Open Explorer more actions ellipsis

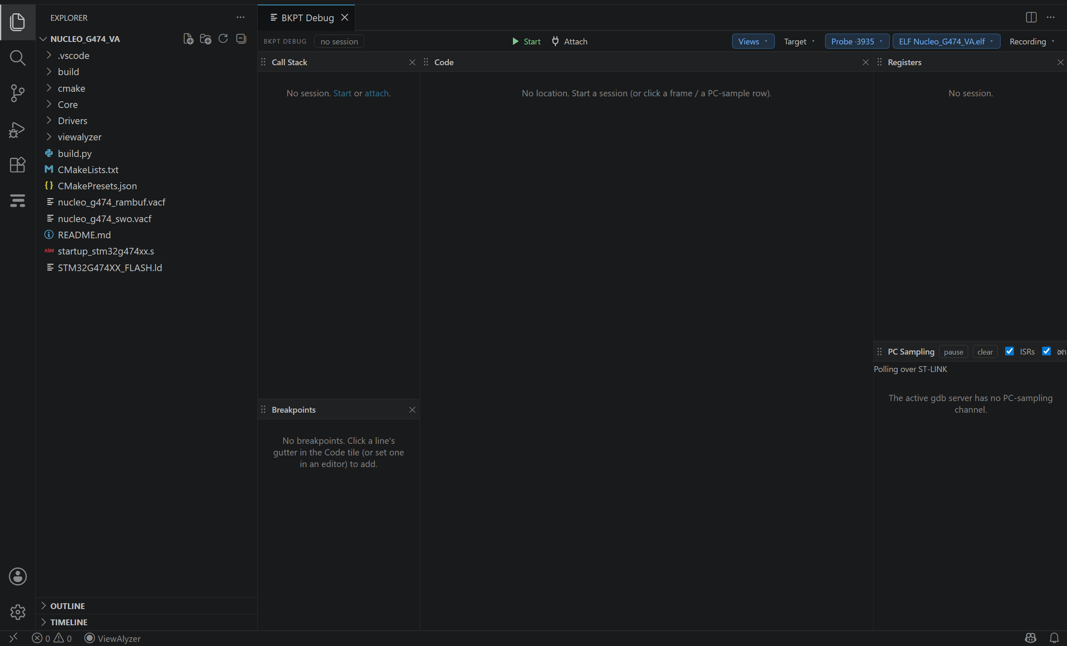[240, 17]
